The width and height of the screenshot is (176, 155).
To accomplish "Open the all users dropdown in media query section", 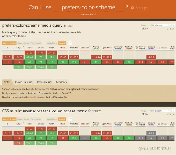I will click(x=162, y=25).
